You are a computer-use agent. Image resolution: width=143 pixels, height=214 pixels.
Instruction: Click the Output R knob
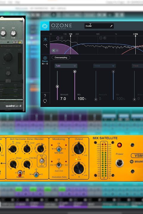79,169
